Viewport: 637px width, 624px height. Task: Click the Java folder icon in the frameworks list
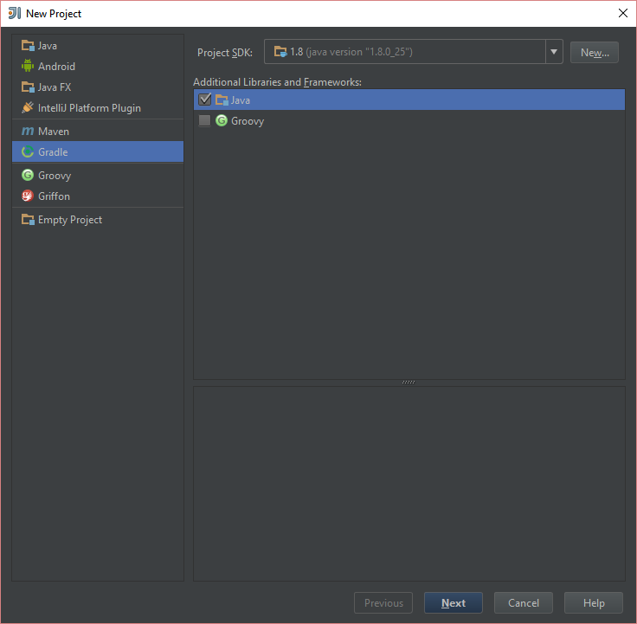pyautogui.click(x=222, y=100)
